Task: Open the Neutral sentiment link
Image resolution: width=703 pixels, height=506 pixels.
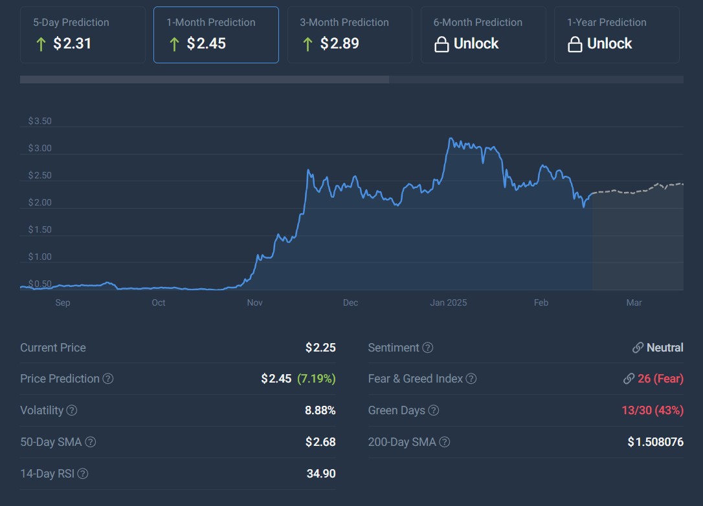Action: (658, 348)
